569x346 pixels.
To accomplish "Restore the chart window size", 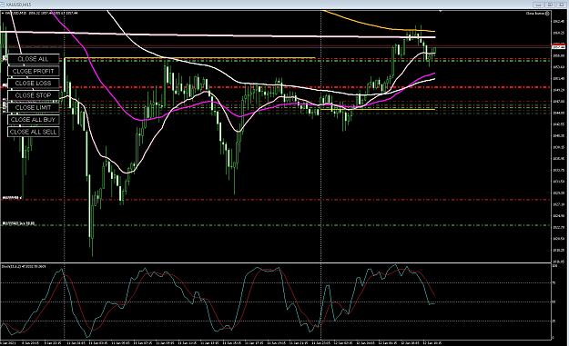I will [549, 5].
